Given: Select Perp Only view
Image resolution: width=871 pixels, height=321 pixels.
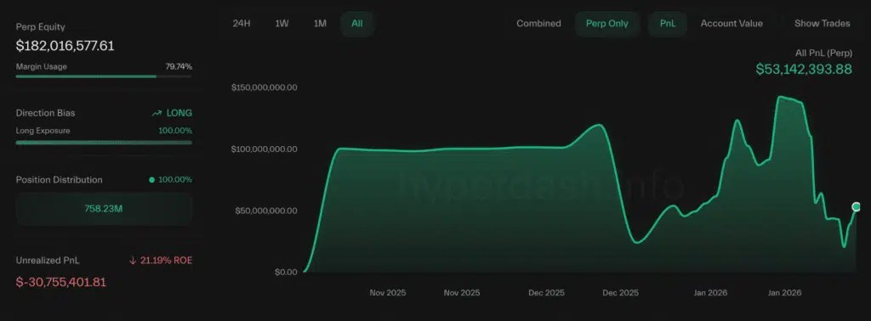Looking at the screenshot, I should pyautogui.click(x=607, y=24).
